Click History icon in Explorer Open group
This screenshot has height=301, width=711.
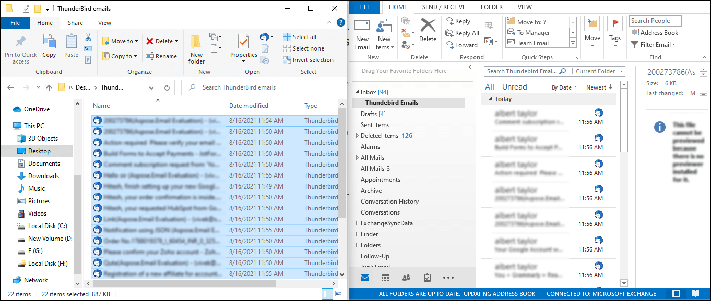265,60
